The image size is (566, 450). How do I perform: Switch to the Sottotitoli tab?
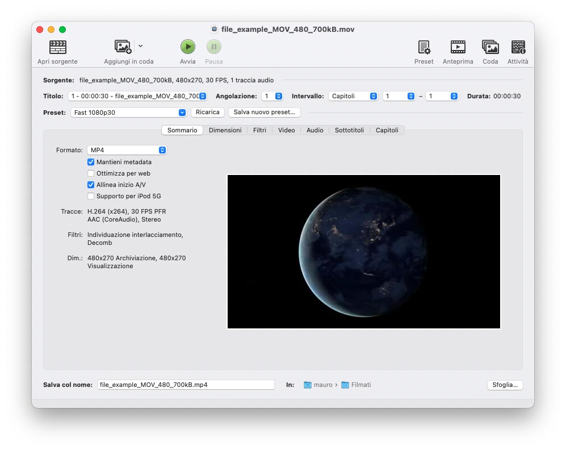(x=349, y=130)
